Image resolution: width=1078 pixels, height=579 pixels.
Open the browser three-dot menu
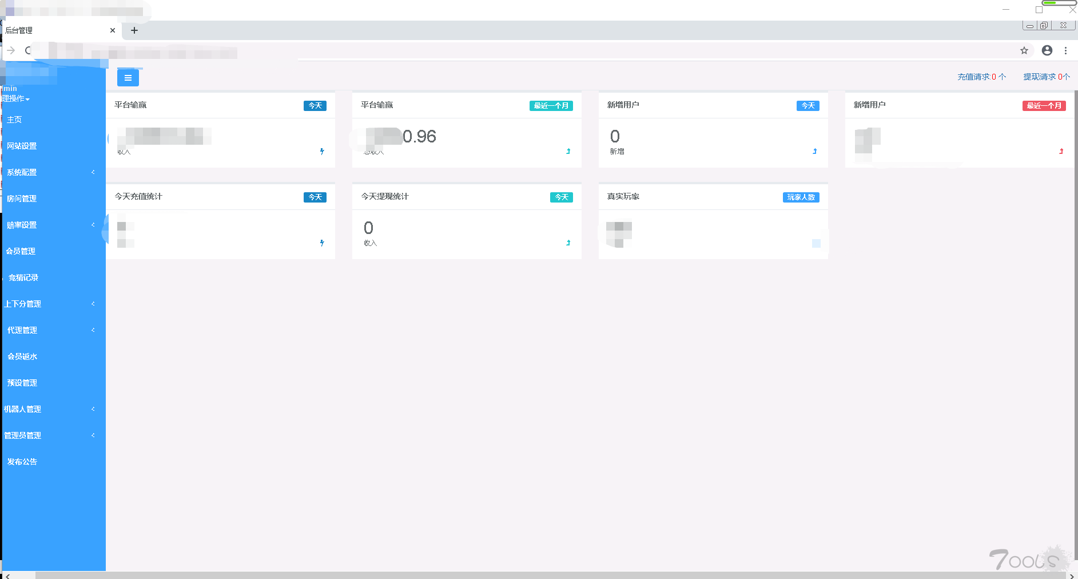[x=1065, y=50]
